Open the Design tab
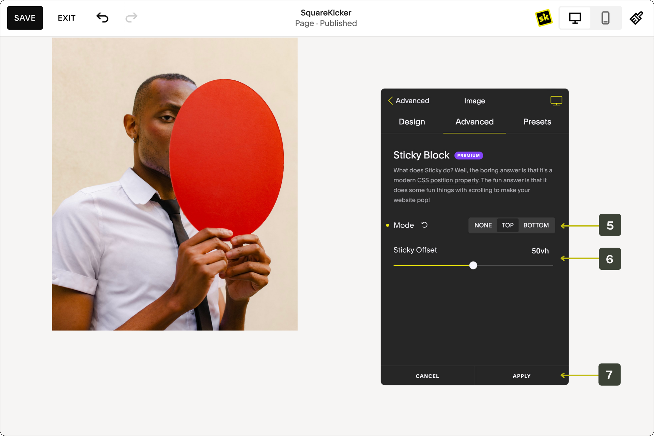Screen dimensions: 654x436 pos(411,122)
